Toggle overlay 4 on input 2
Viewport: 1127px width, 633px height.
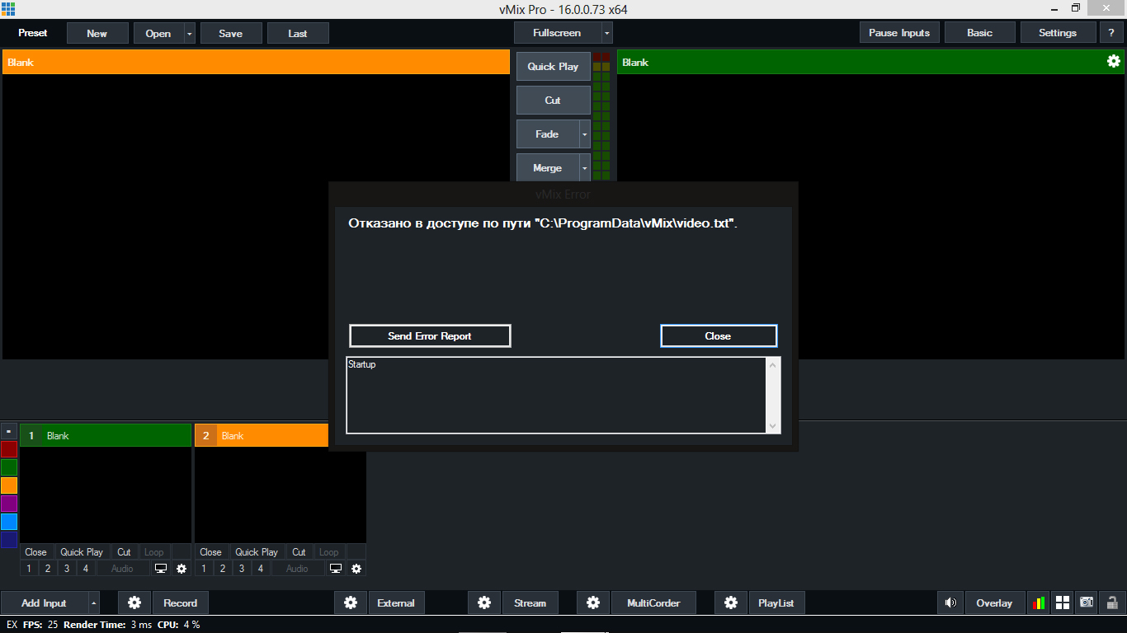tap(260, 569)
